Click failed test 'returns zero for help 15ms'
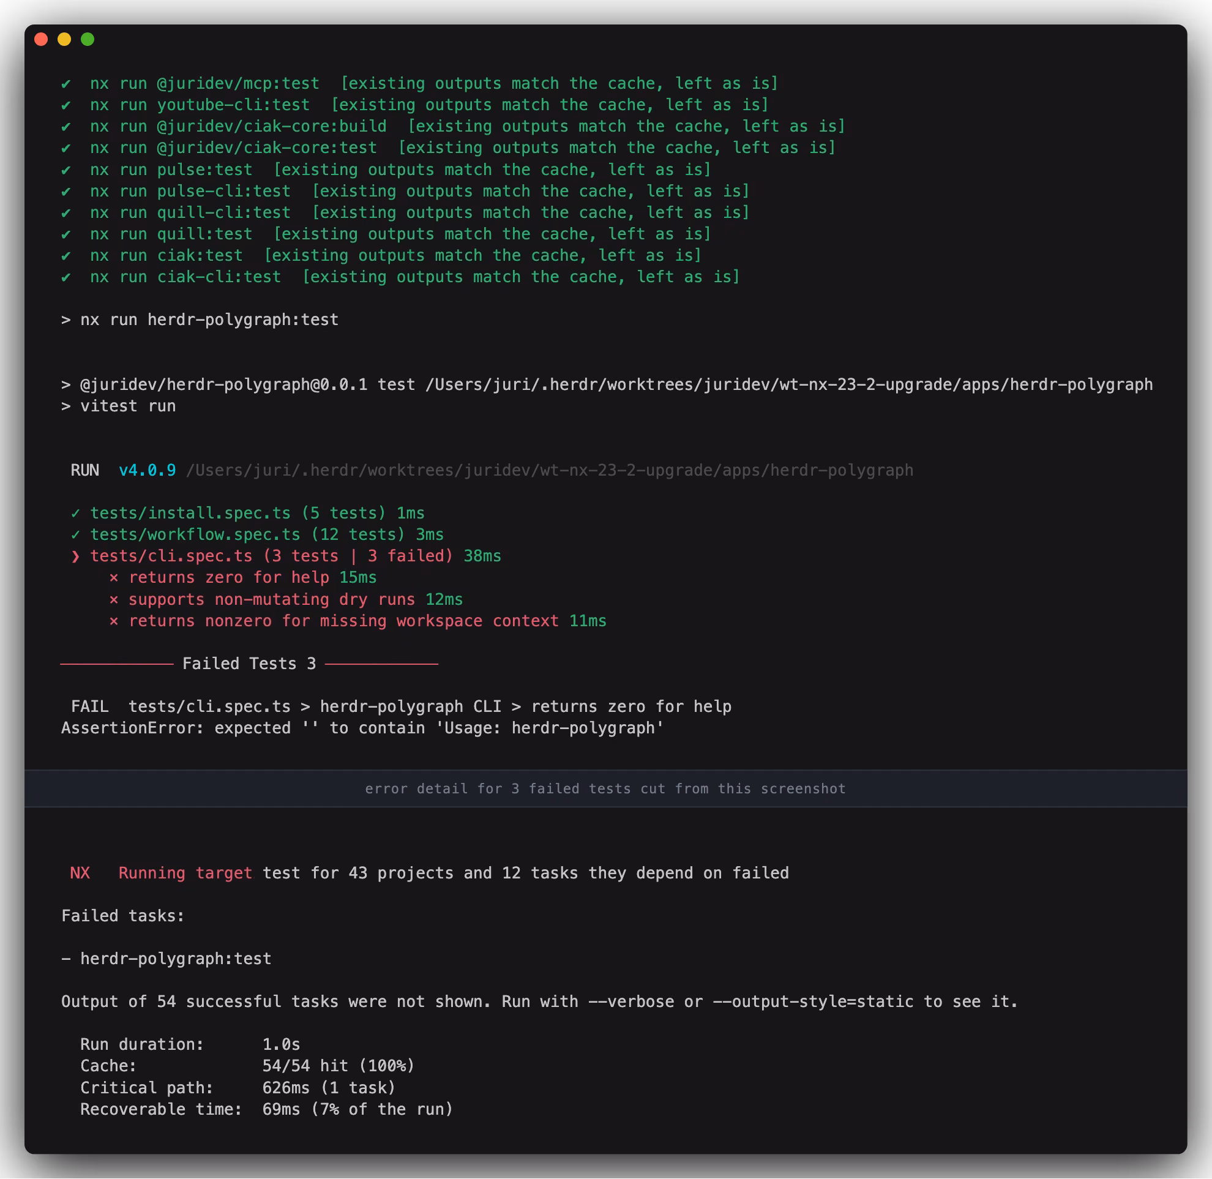This screenshot has width=1212, height=1179. click(243, 578)
